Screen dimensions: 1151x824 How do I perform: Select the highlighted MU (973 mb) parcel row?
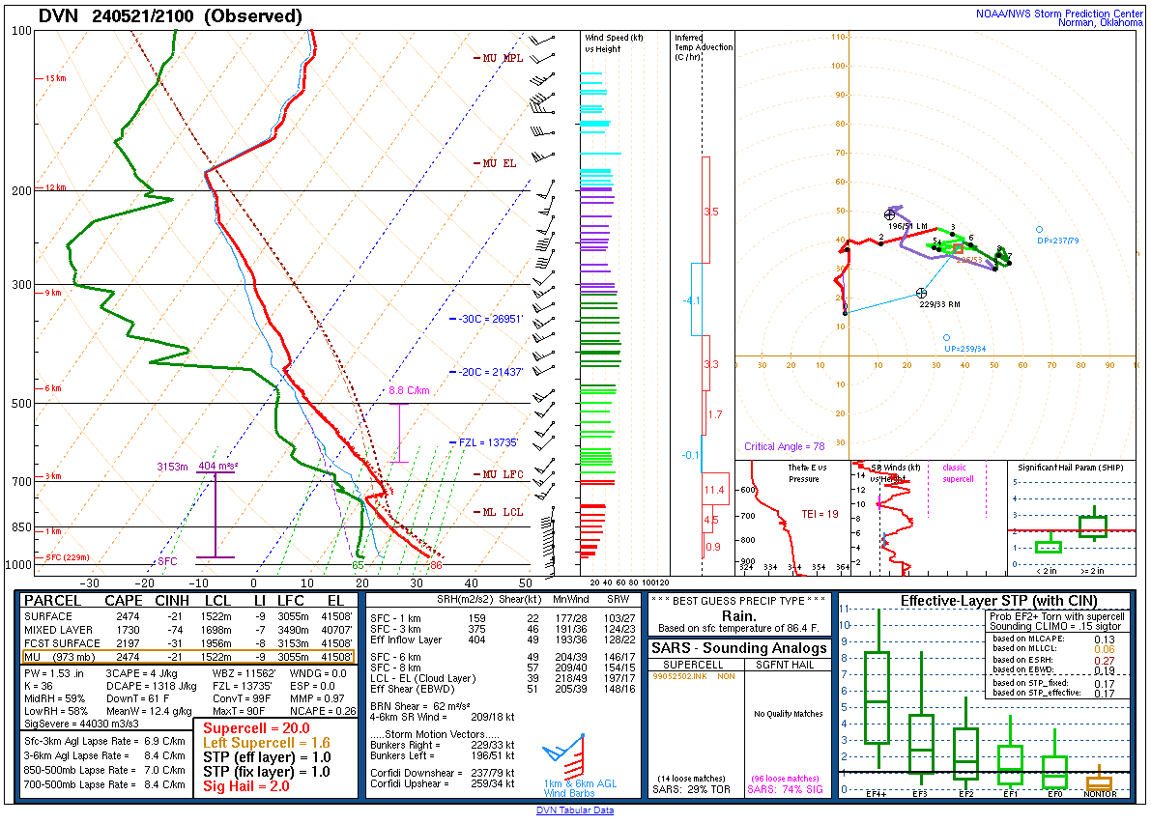(x=193, y=655)
